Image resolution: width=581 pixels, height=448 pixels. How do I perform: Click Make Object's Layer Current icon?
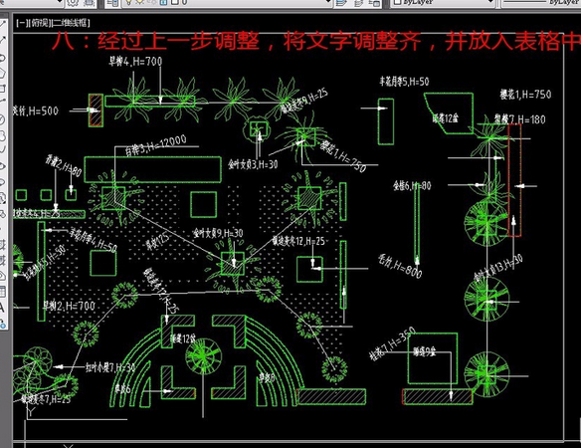tap(341, 3)
